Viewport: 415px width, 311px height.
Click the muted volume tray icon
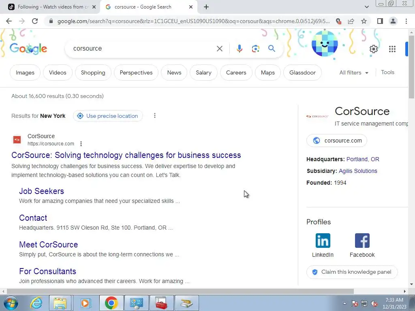click(374, 304)
